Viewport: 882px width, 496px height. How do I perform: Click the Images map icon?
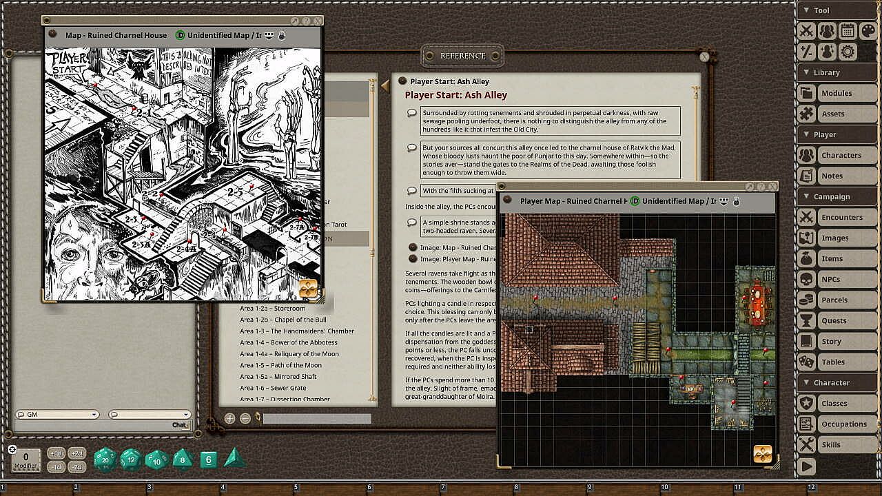coord(807,238)
